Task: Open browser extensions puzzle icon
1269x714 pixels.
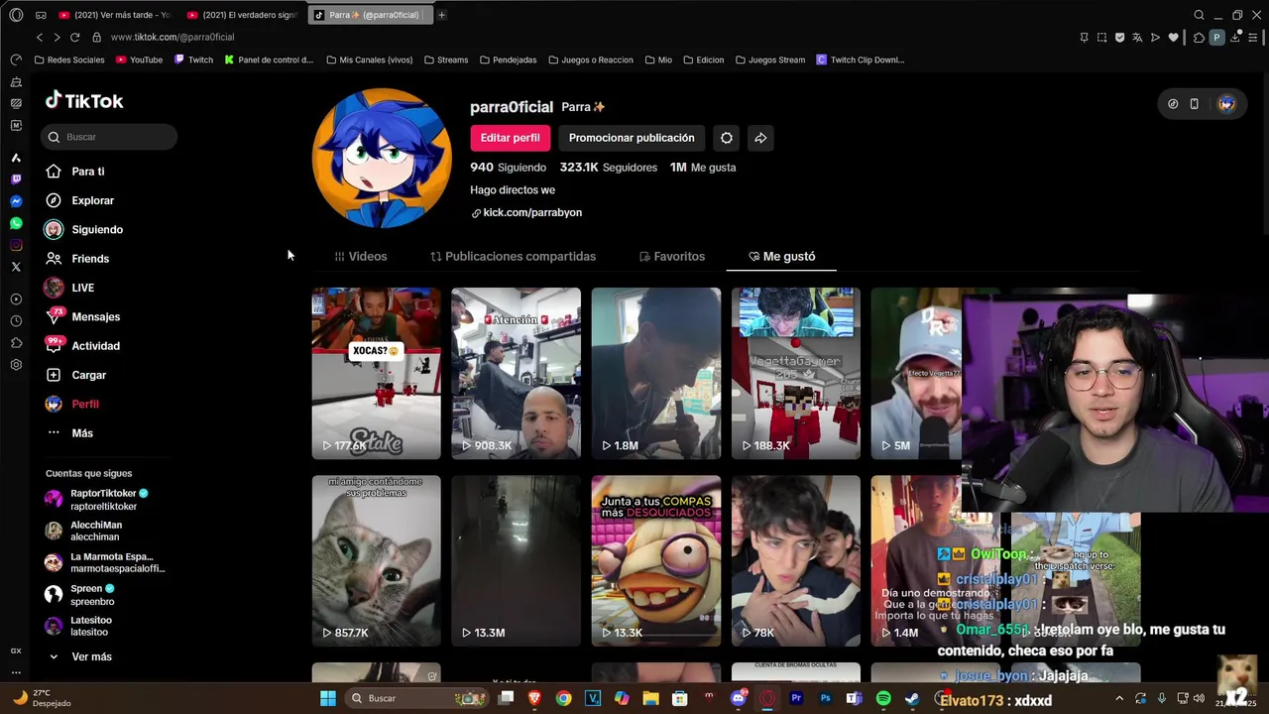Action: (x=1199, y=38)
